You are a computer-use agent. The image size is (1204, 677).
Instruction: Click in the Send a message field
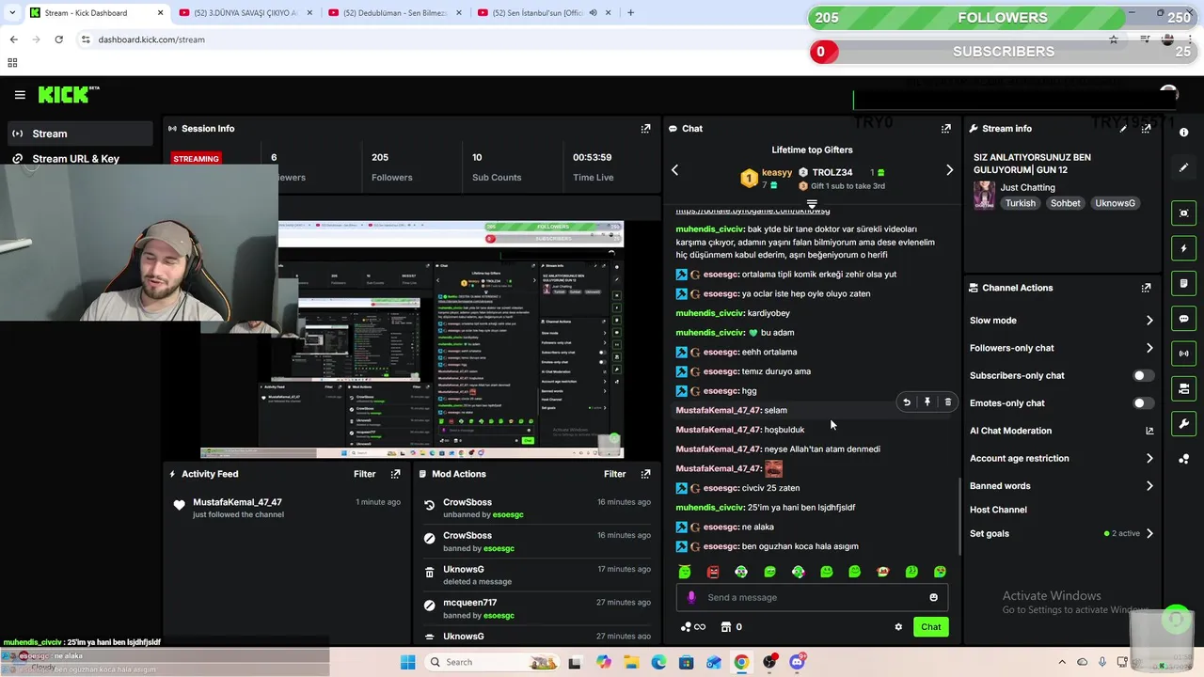pos(811,597)
